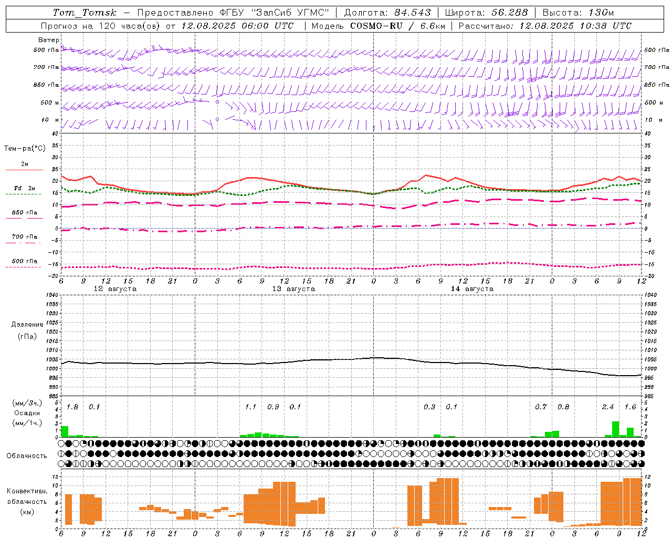The height and width of the screenshot is (538, 672).
Task: Click the 0.3 precipitation amount value
Action: click(429, 407)
